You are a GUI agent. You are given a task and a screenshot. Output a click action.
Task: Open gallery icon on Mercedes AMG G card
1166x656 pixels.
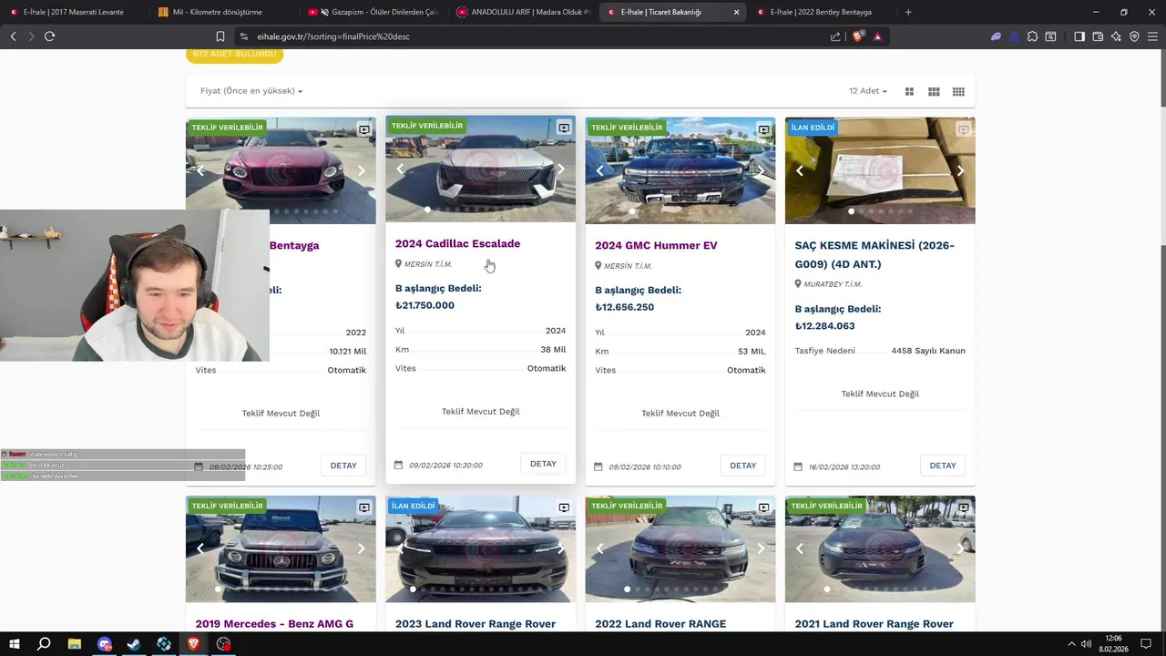click(363, 507)
